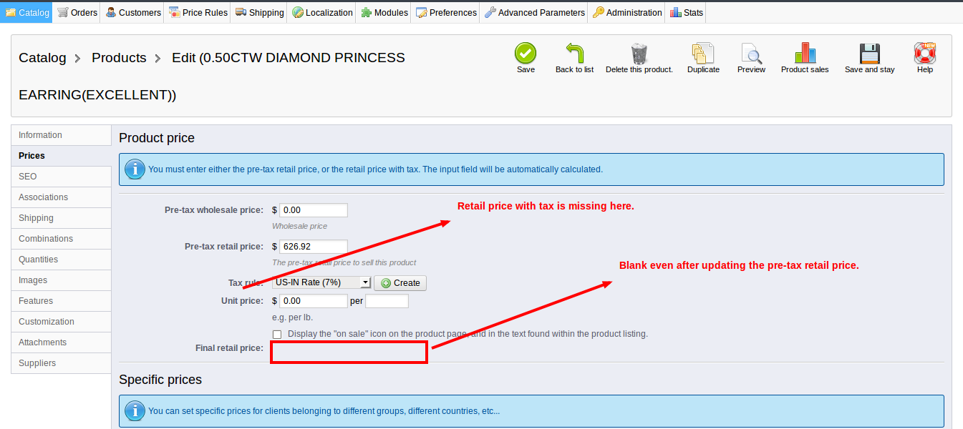Screen dimensions: 963x429
Task: Click the Duplicate product icon
Action: (x=703, y=54)
